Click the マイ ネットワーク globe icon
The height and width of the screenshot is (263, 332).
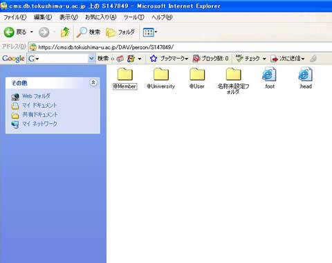tap(15, 125)
